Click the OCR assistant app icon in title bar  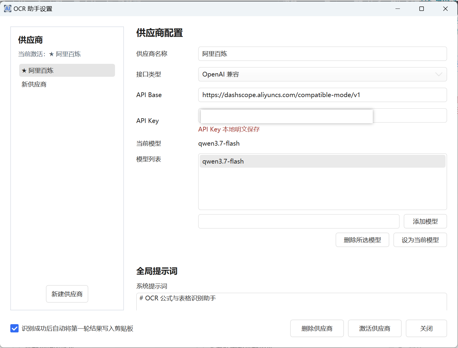(x=8, y=9)
